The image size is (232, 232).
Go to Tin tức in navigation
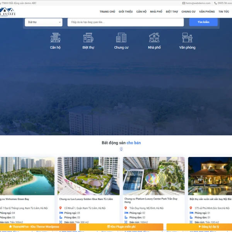(223, 12)
